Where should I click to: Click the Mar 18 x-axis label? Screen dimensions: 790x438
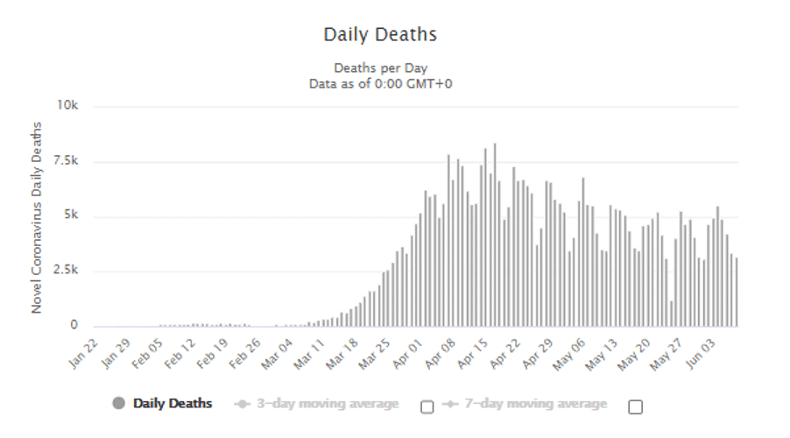click(342, 354)
